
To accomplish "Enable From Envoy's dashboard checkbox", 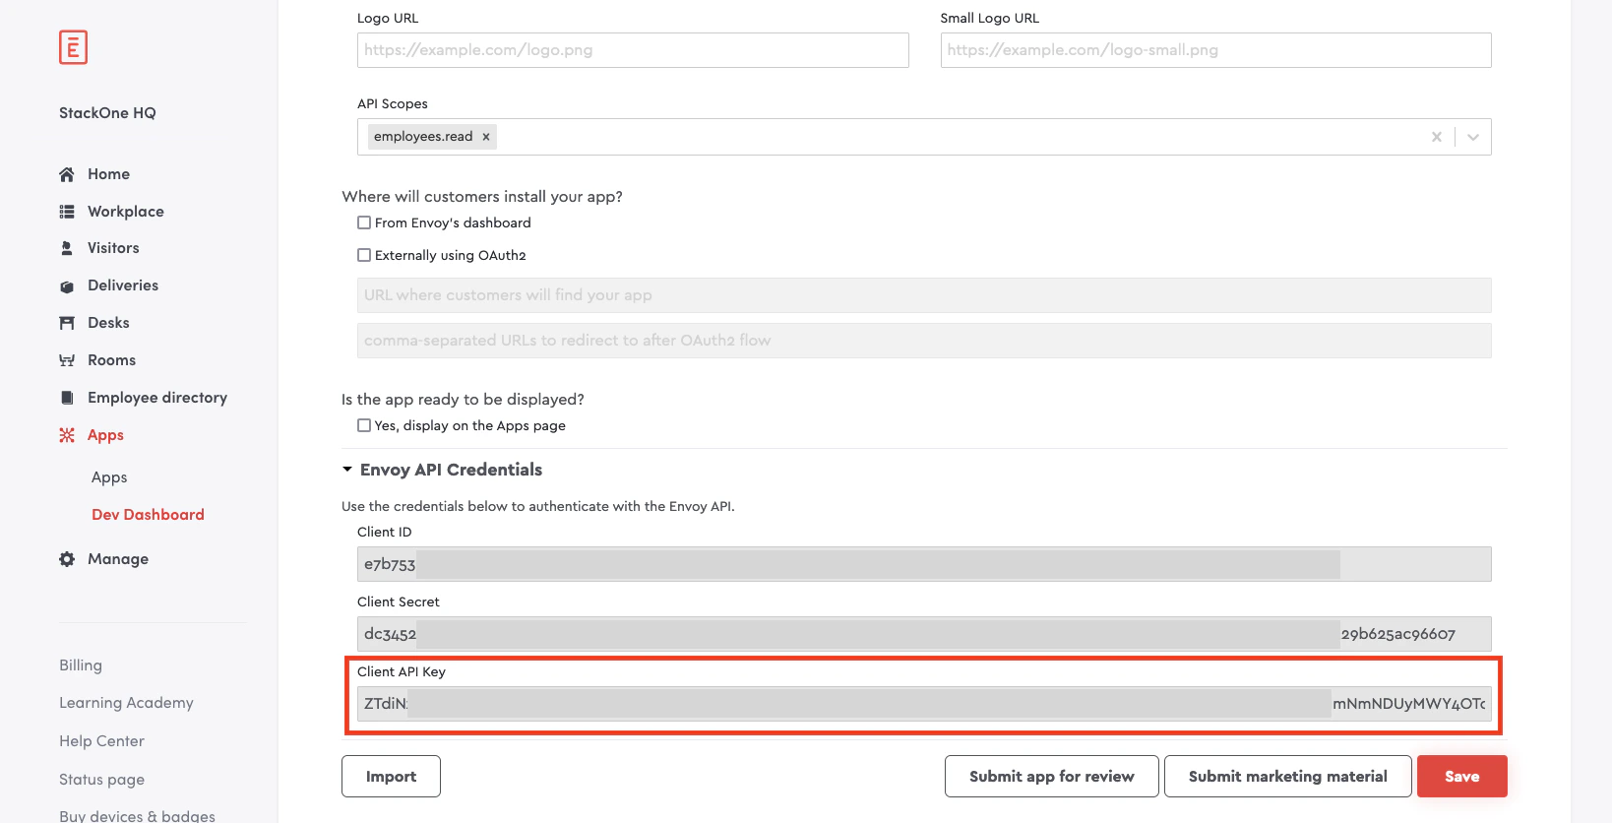I will pos(364,222).
